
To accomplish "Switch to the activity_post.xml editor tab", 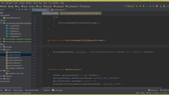I will tap(59, 10).
